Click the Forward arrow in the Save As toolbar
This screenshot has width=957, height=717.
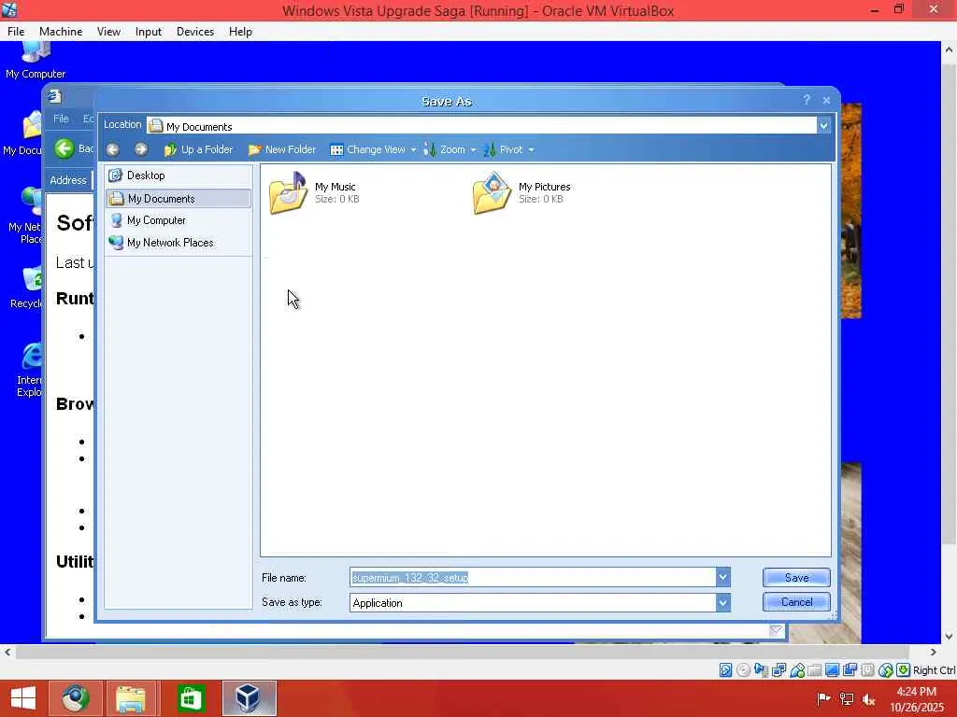141,149
